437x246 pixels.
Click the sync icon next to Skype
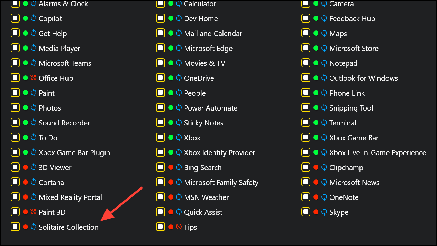pos(324,212)
